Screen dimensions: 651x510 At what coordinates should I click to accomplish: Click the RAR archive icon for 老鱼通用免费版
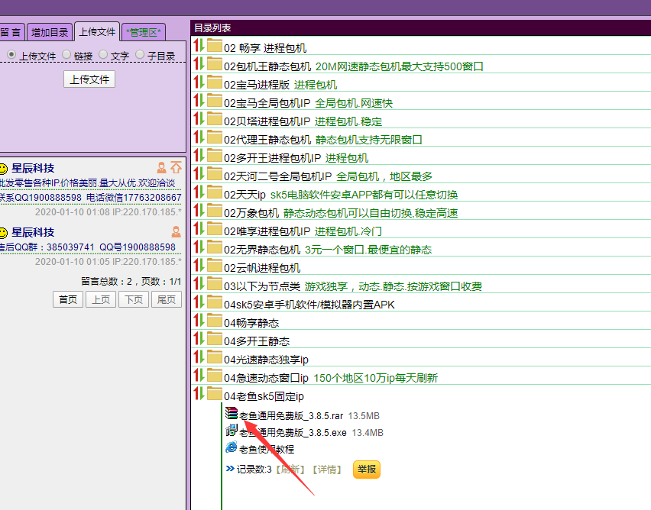click(232, 415)
